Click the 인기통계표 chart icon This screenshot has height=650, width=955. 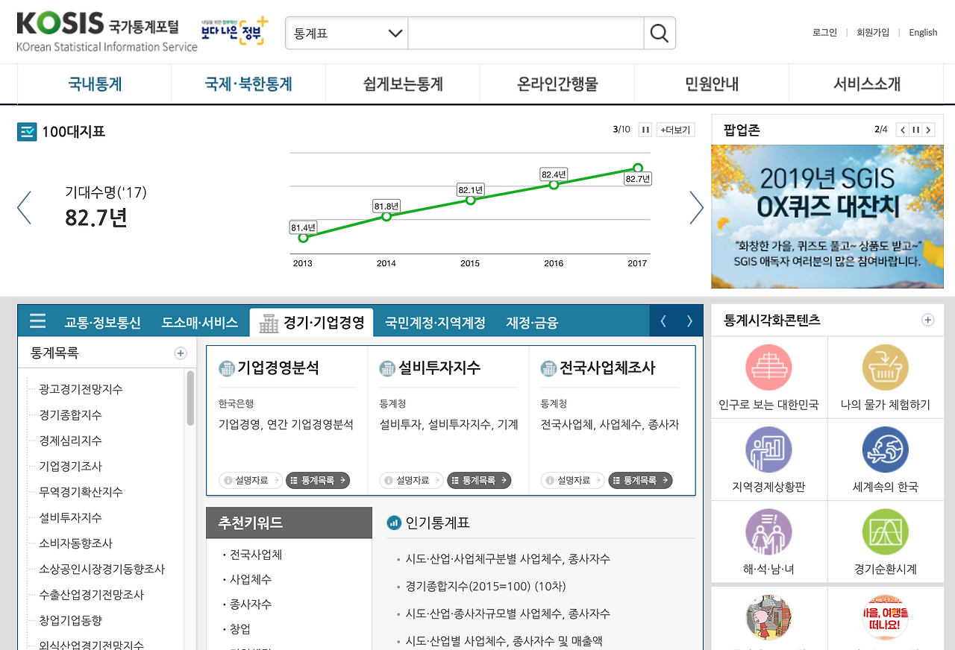coord(394,523)
